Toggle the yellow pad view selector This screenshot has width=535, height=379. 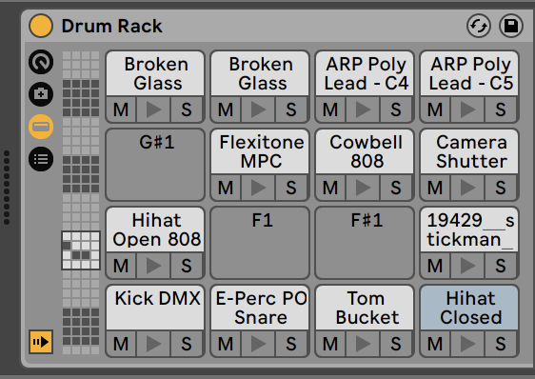click(x=41, y=127)
